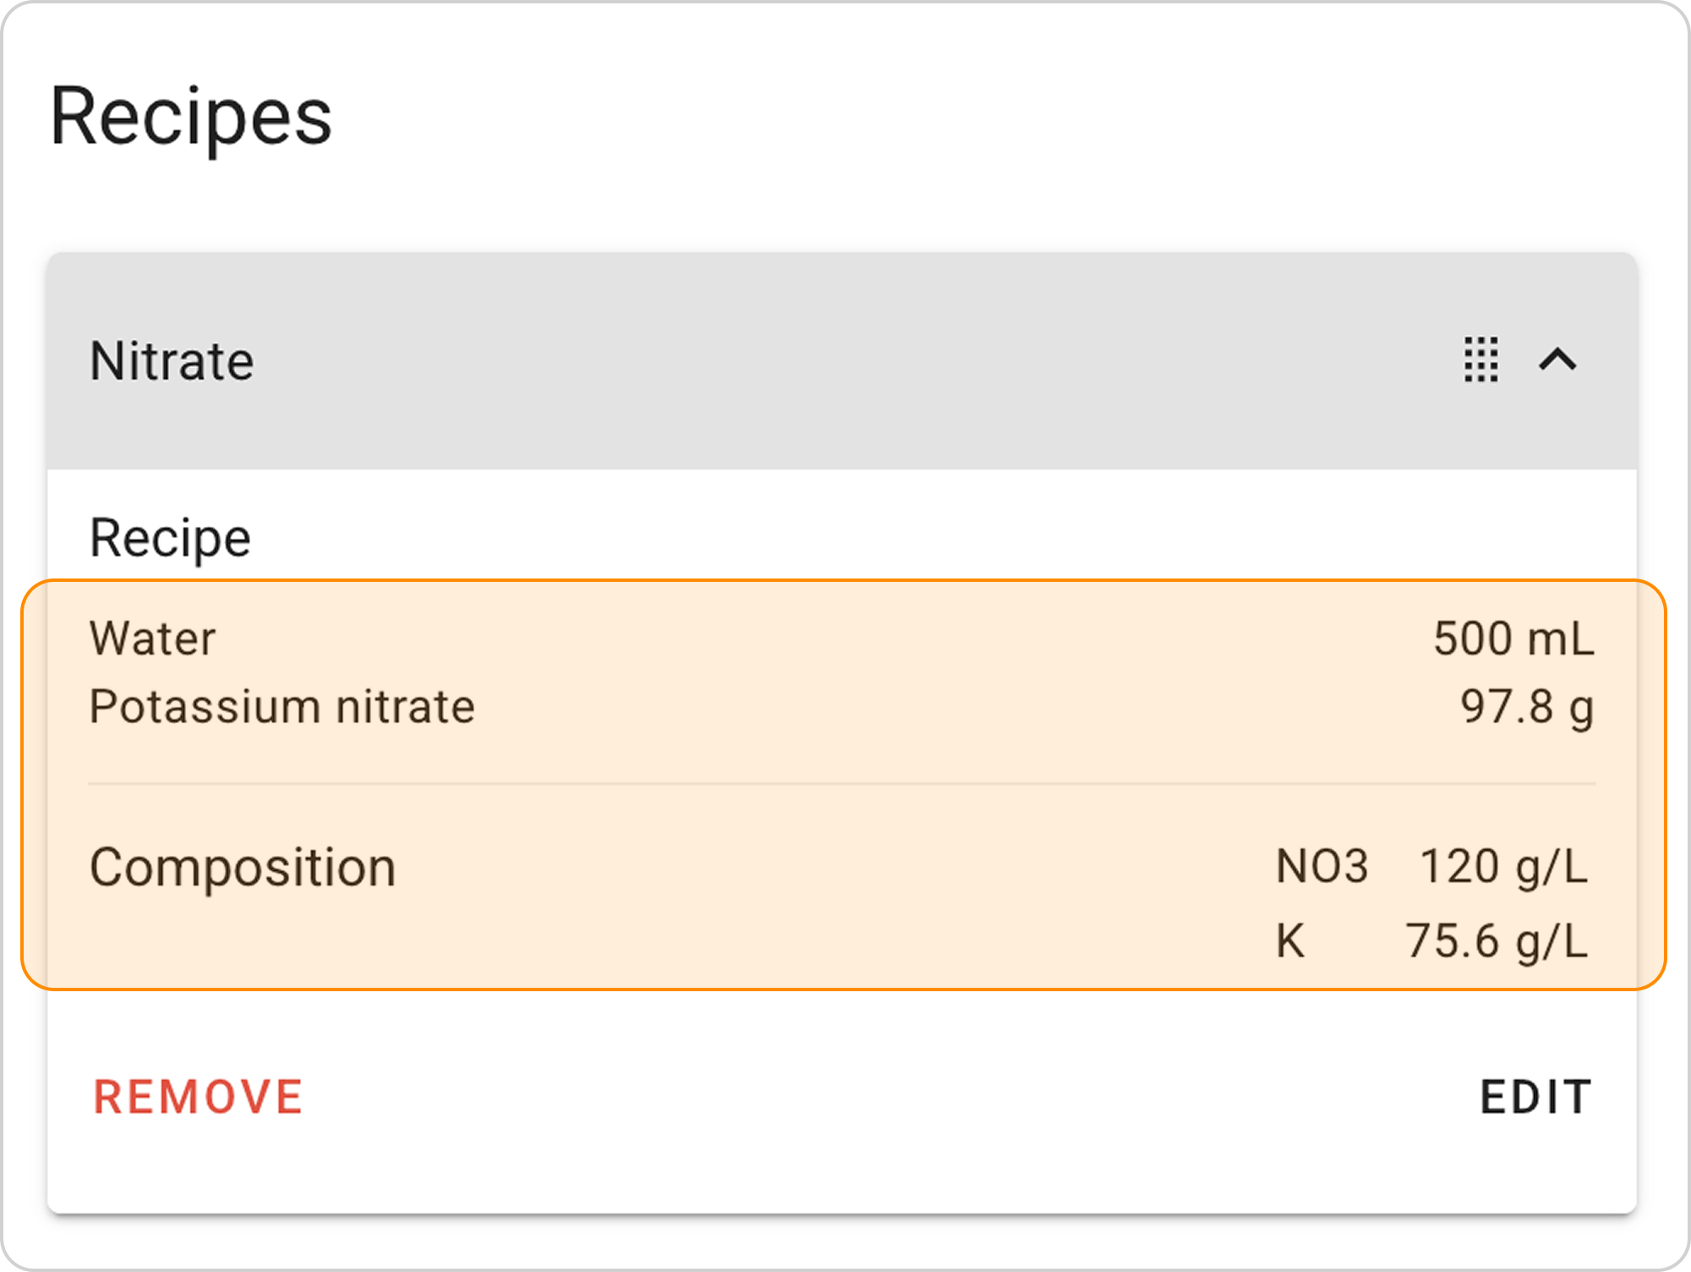Collapse the Nitrate recipe card
This screenshot has width=1691, height=1272.
pyautogui.click(x=1557, y=360)
